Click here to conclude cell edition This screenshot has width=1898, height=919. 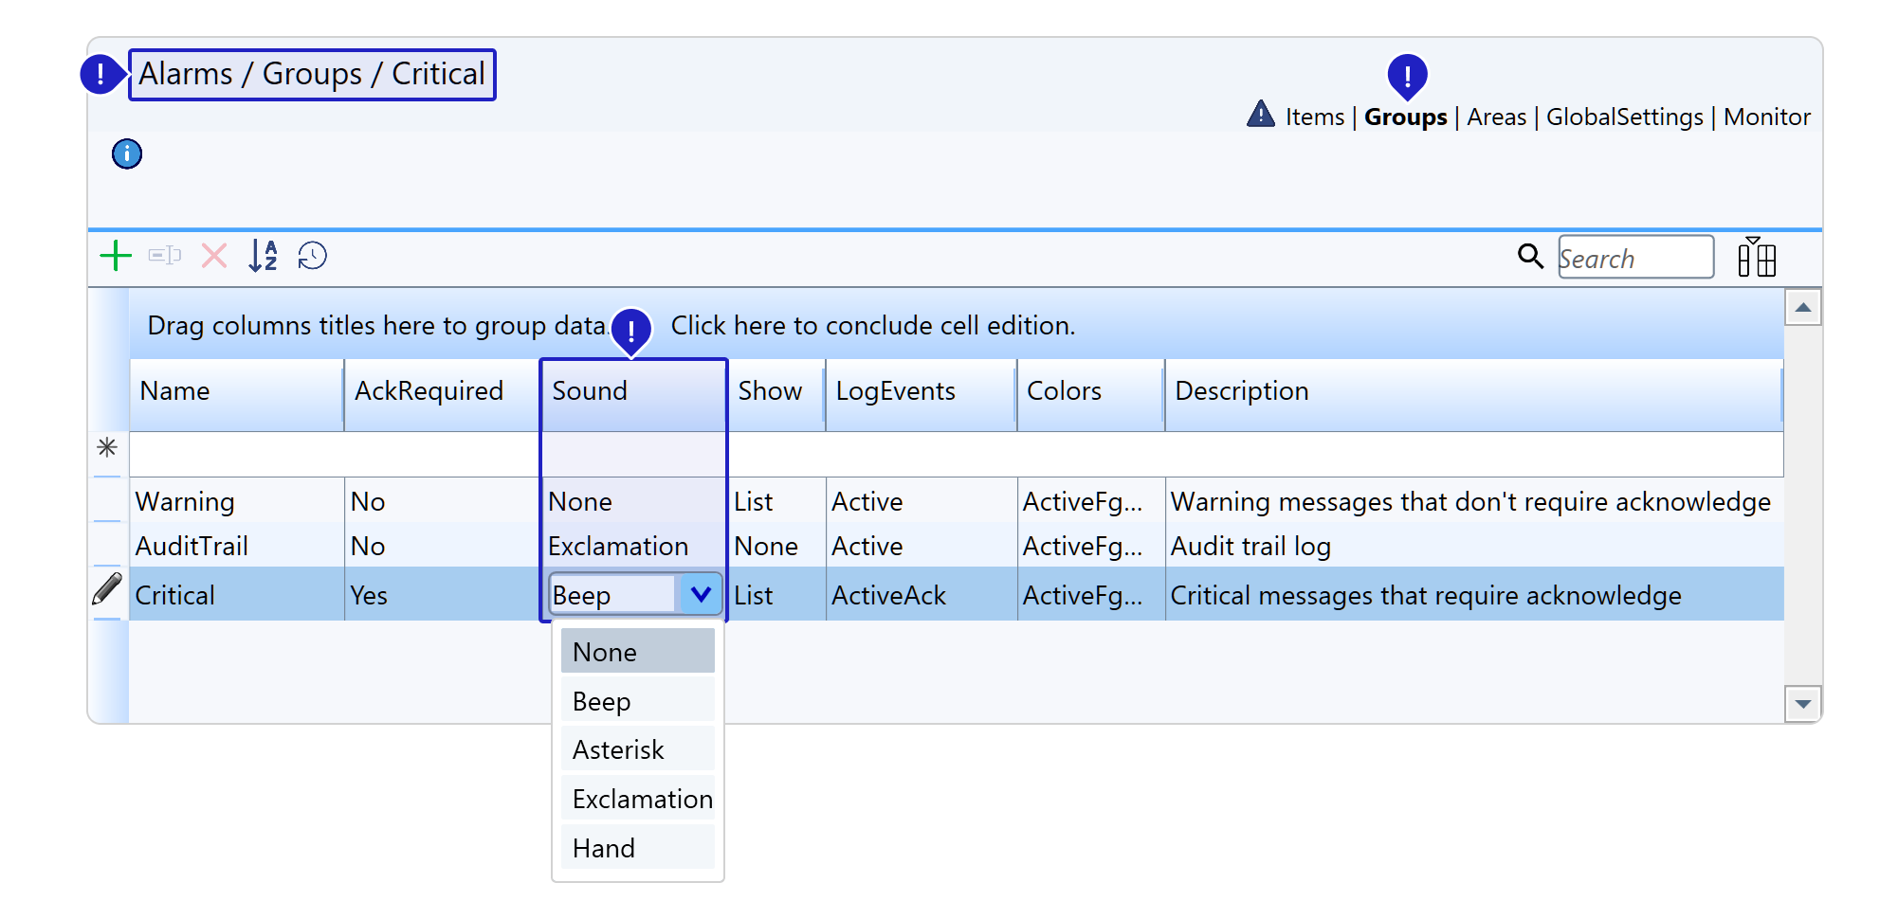872,326
